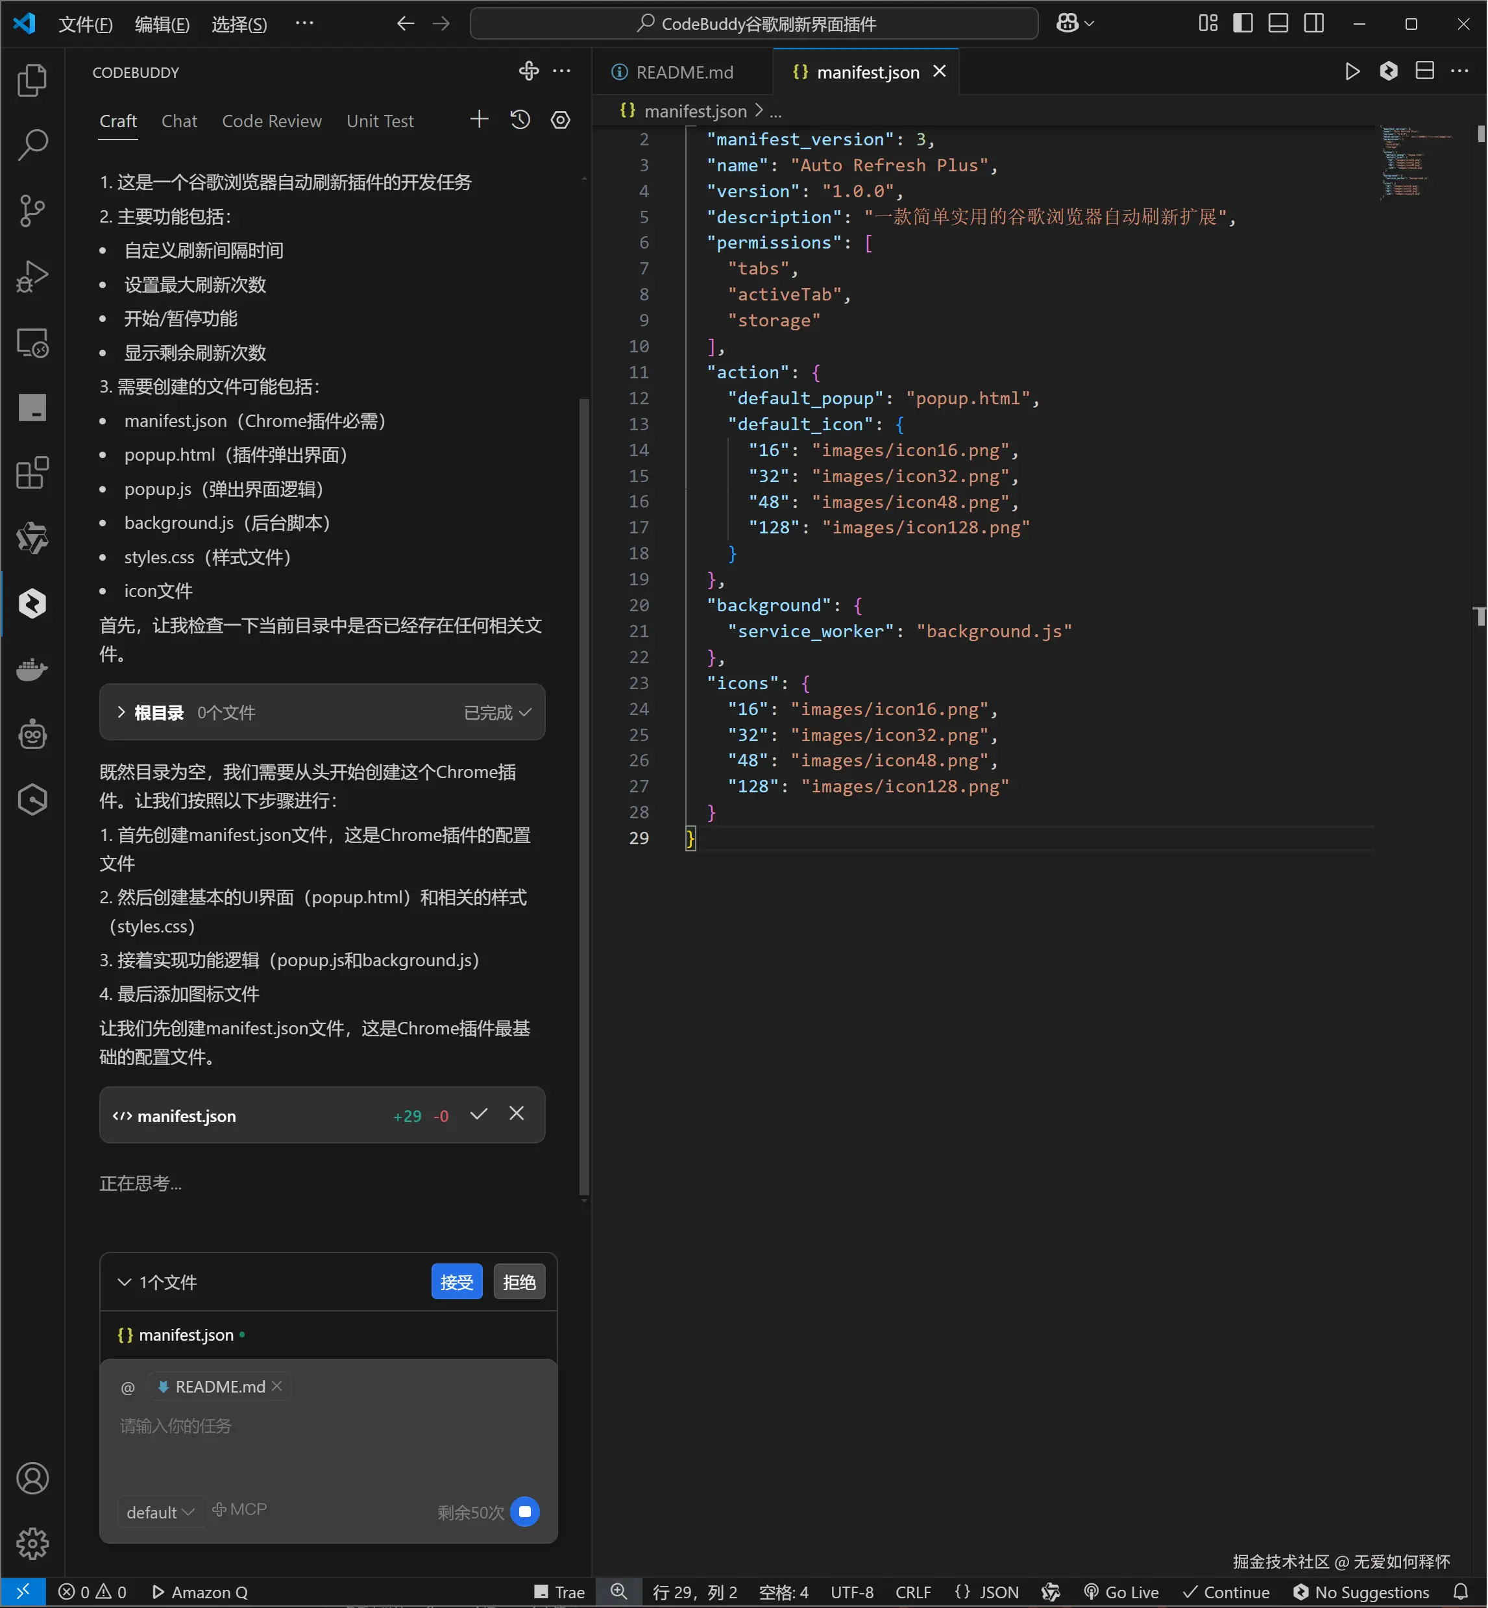Open the Docker panel in activity bar
This screenshot has width=1488, height=1608.
32,669
